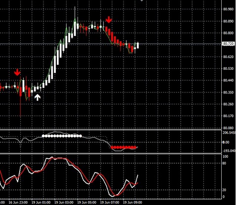
Task: Click the 19 Jun 01:00 time label
Action: pyautogui.click(x=41, y=203)
